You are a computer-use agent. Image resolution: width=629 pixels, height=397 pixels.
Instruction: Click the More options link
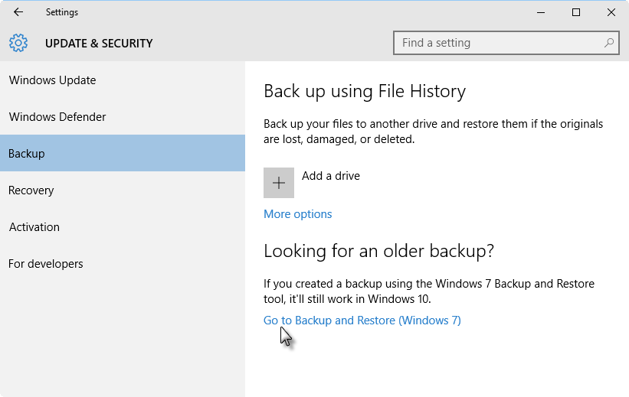click(x=298, y=214)
